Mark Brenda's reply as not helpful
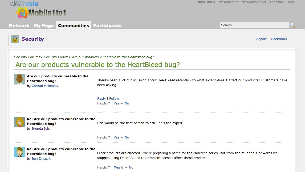The height and width of the screenshot is (172, 305). (127, 137)
